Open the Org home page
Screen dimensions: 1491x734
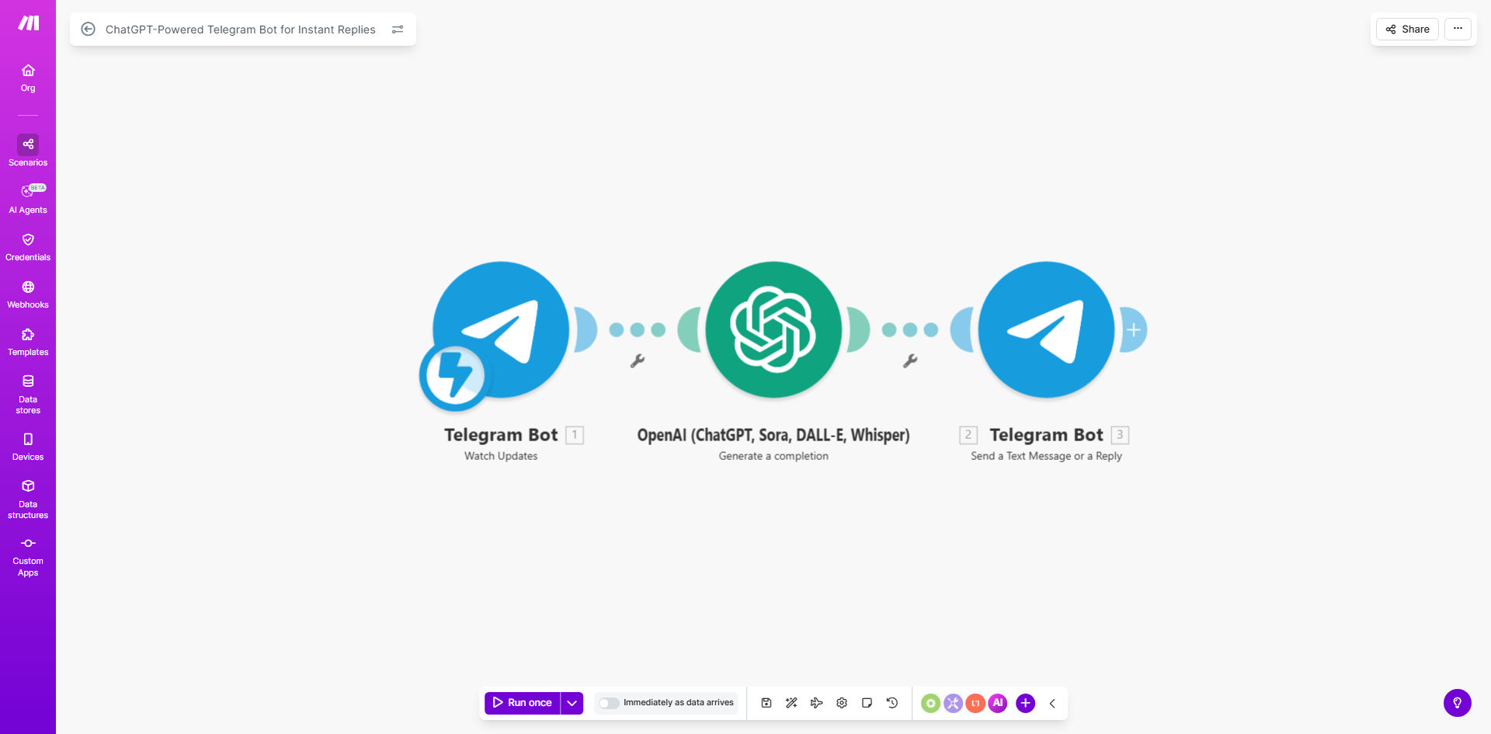tap(28, 78)
